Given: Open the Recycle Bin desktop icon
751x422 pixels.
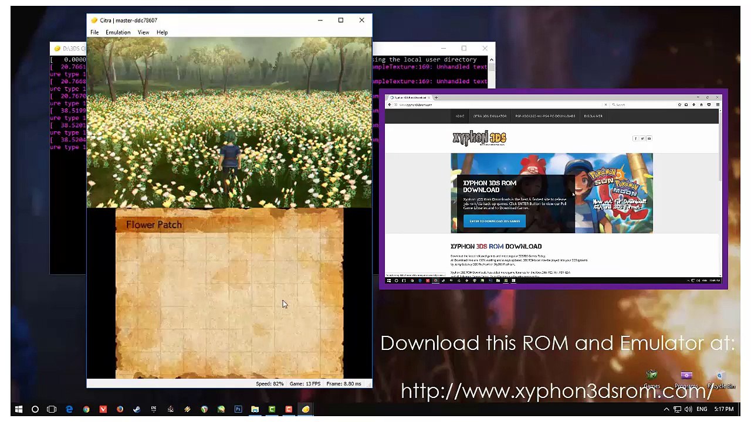Looking at the screenshot, I should coord(720,379).
